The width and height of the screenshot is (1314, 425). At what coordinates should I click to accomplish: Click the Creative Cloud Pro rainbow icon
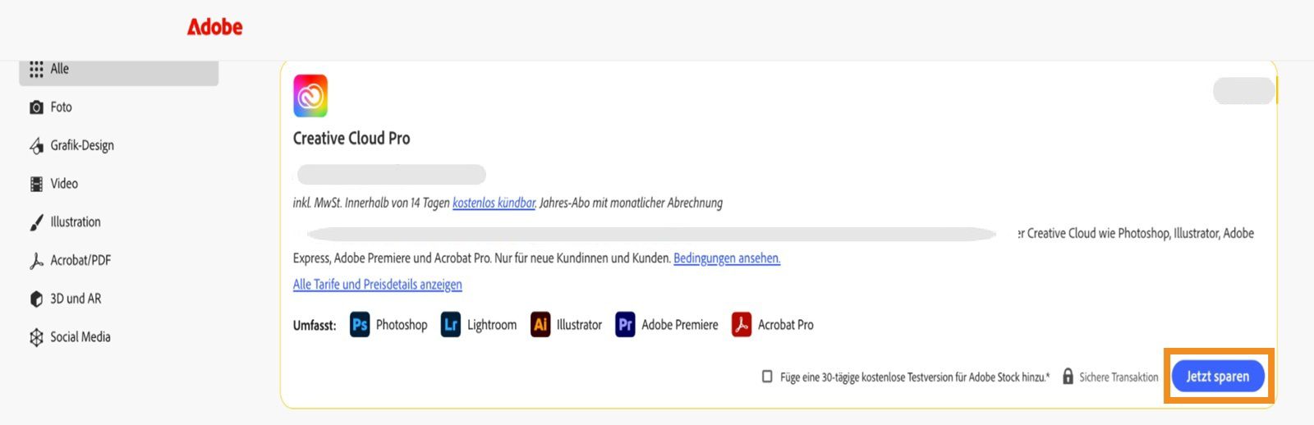click(x=310, y=96)
